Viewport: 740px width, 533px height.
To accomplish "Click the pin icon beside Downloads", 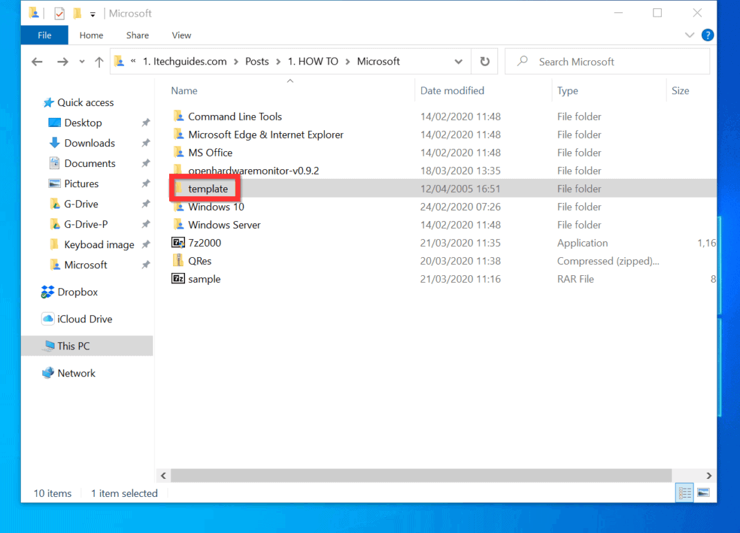I will (x=146, y=143).
